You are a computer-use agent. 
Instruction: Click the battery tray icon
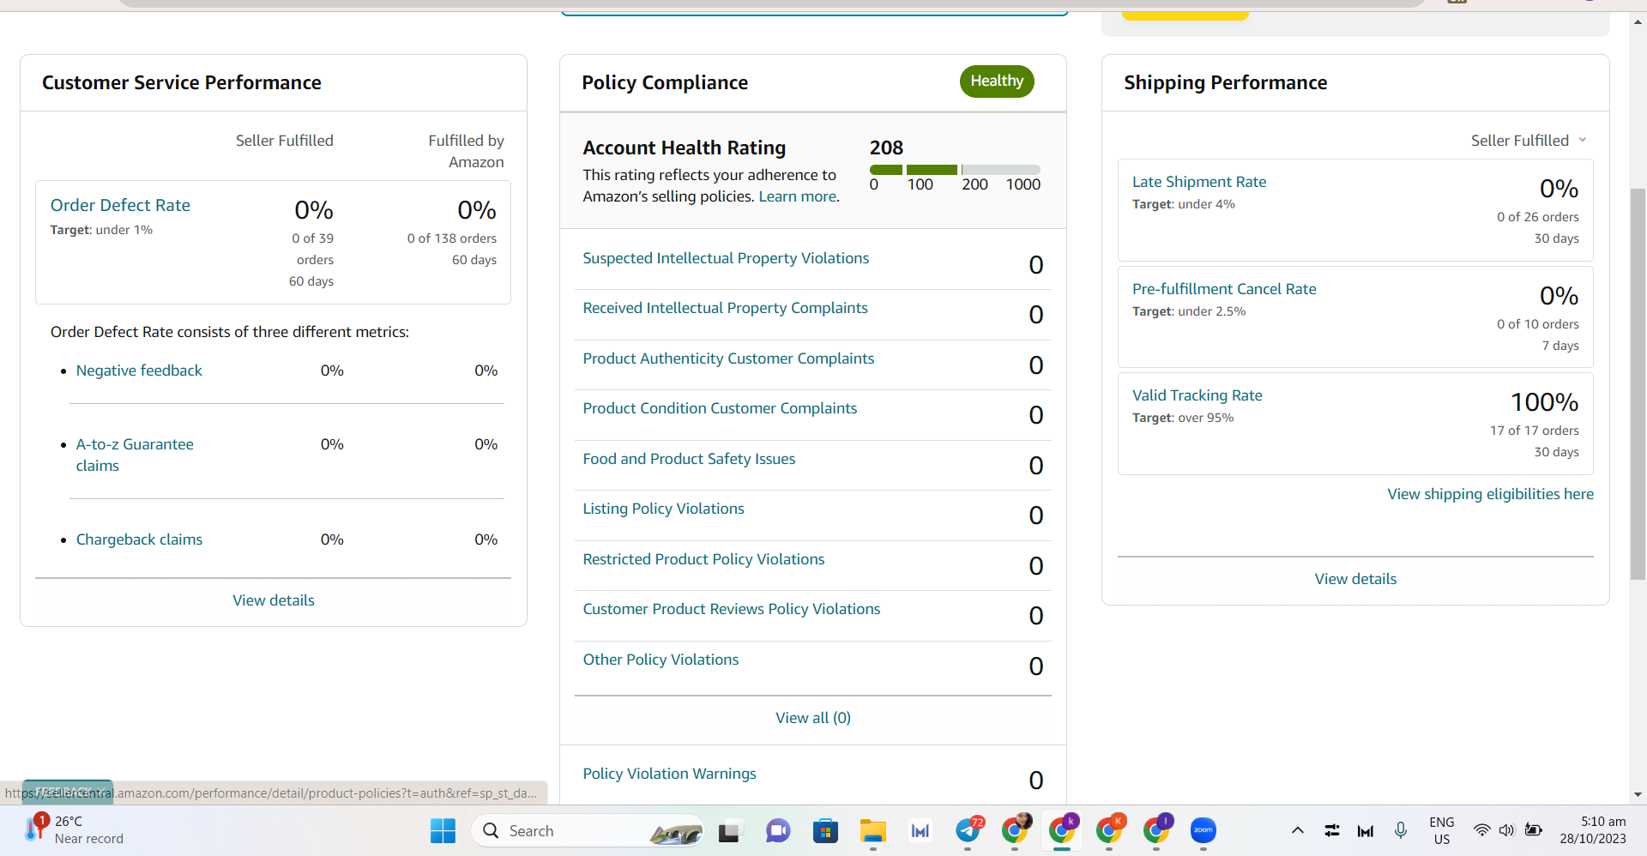point(1534,830)
